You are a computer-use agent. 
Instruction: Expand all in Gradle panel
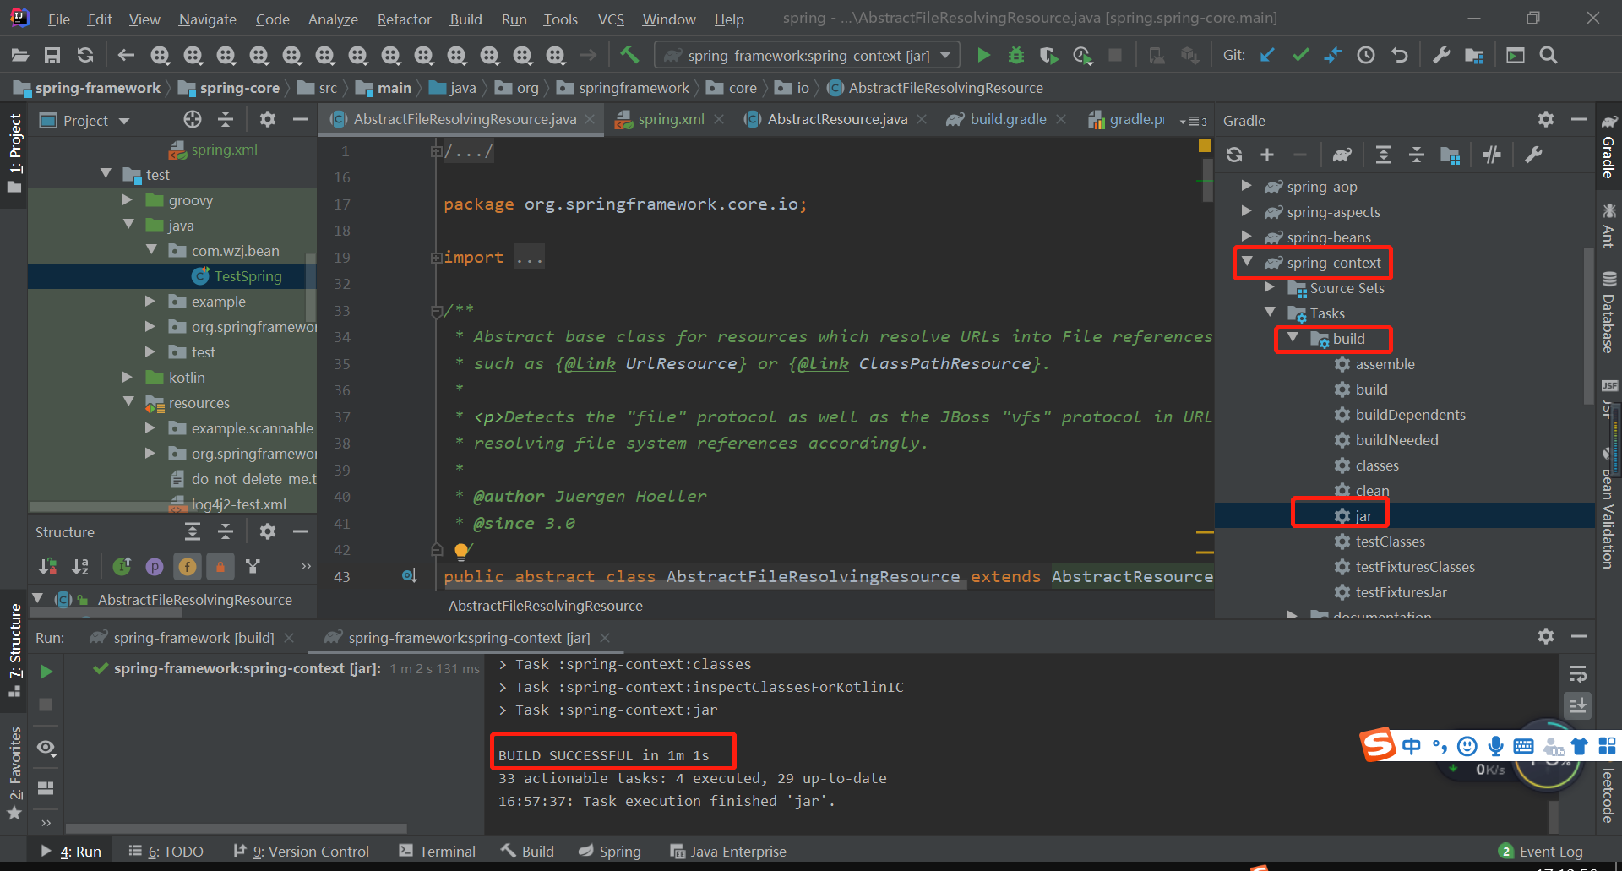click(x=1383, y=155)
